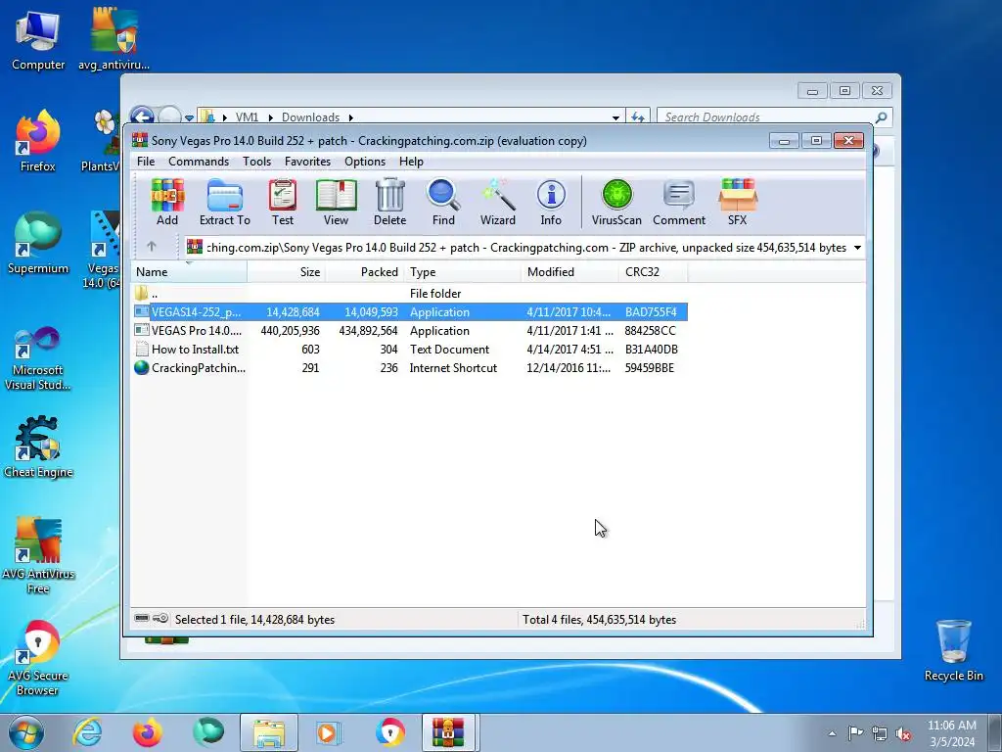
Task: Click the AVG Secure Browser desktop icon
Action: pyautogui.click(x=38, y=658)
